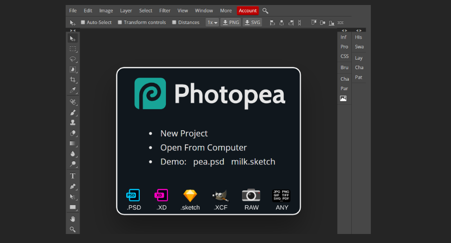
Task: Open the File menu
Action: click(x=73, y=11)
